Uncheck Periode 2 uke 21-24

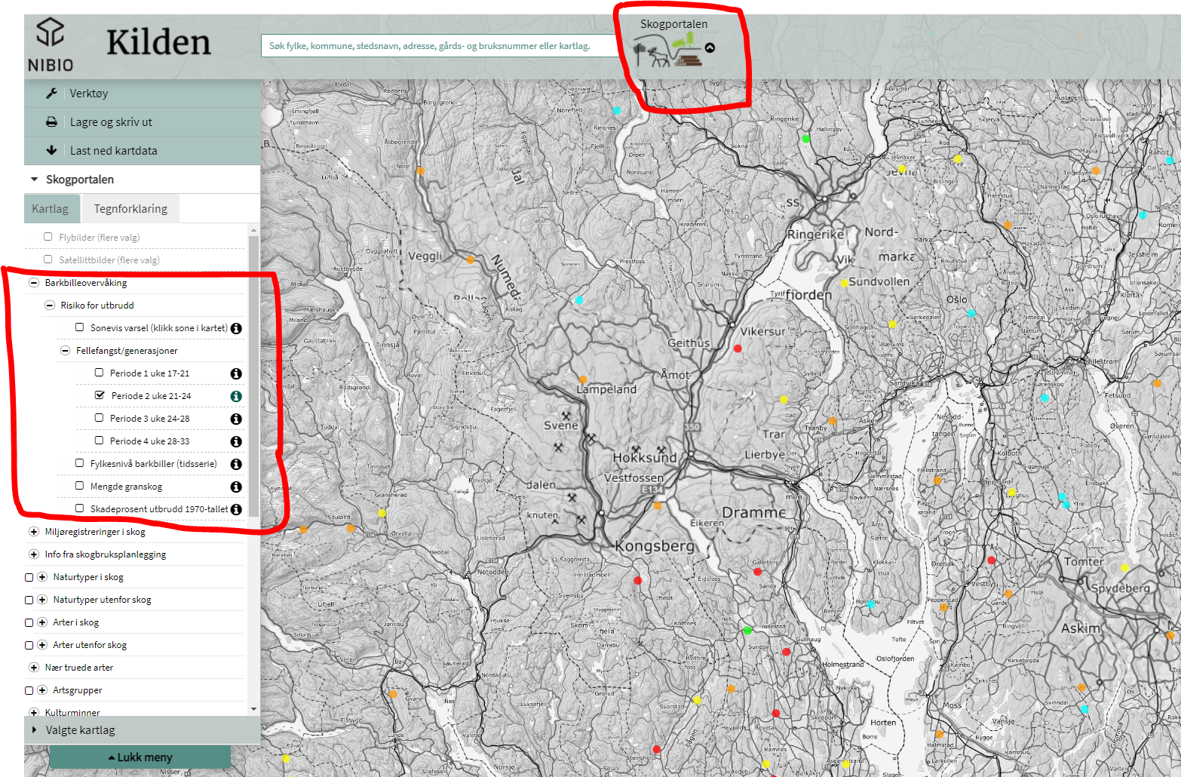tap(100, 395)
